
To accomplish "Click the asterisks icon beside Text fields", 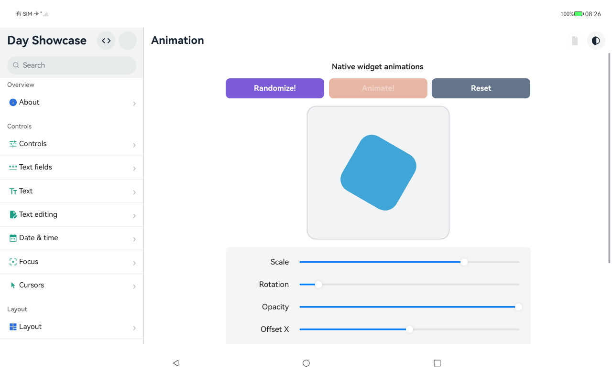I will coord(13,167).
